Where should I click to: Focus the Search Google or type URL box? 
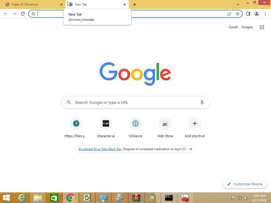135,102
